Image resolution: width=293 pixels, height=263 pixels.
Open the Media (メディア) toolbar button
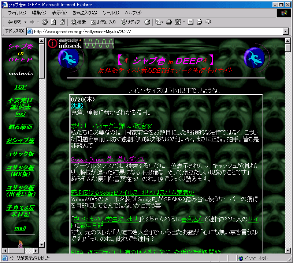point(130,22)
